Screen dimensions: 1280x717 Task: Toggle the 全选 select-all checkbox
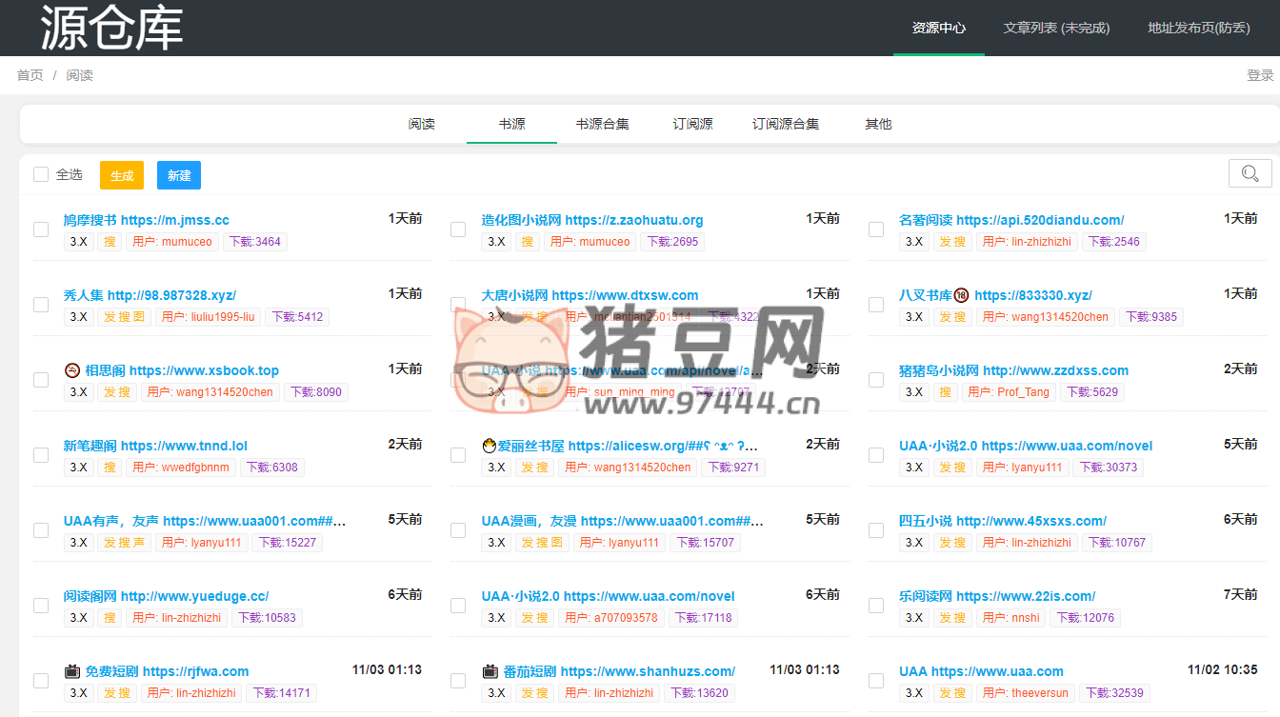(41, 174)
